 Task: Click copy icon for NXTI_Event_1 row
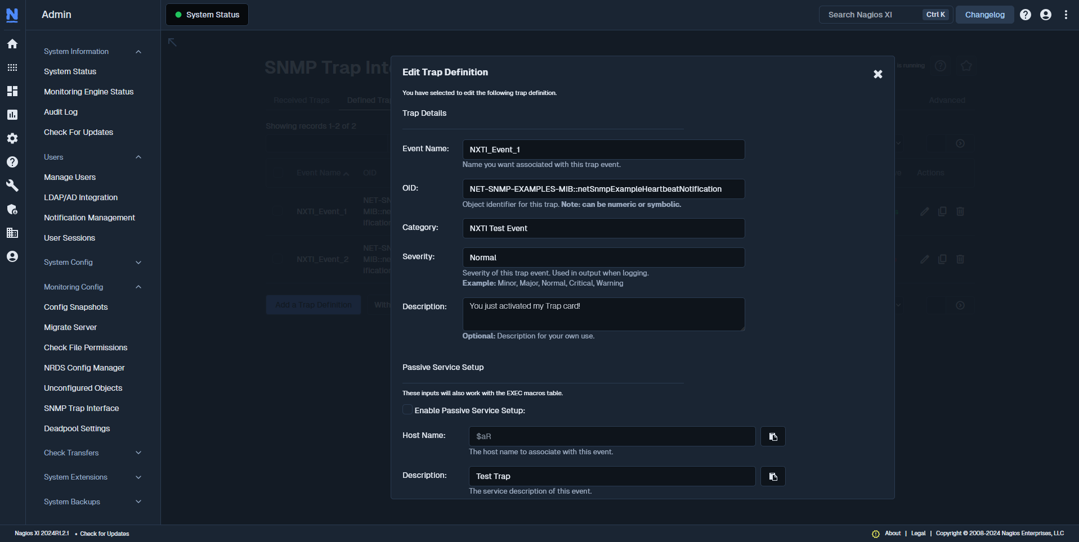[x=942, y=211]
